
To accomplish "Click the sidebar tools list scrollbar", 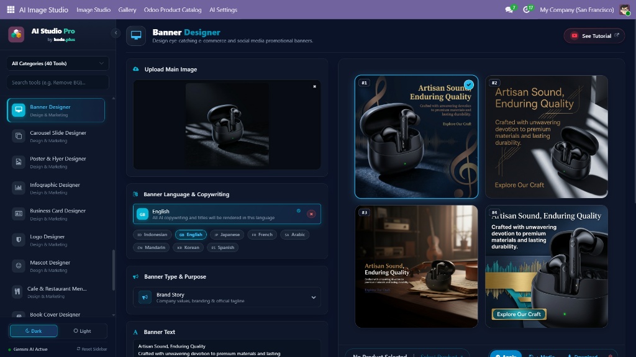I will [114, 270].
